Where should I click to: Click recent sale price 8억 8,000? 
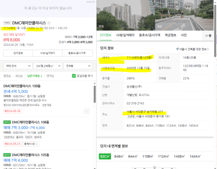pos(12,40)
